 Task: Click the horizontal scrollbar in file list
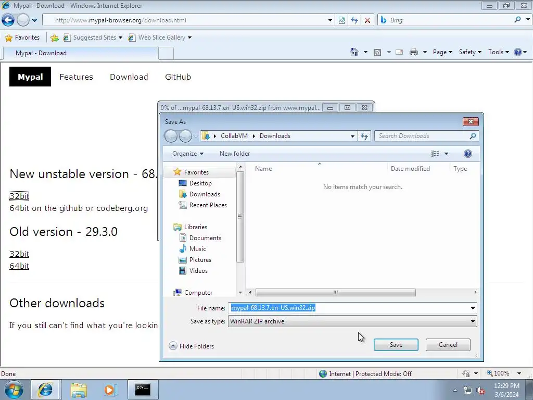click(x=336, y=292)
